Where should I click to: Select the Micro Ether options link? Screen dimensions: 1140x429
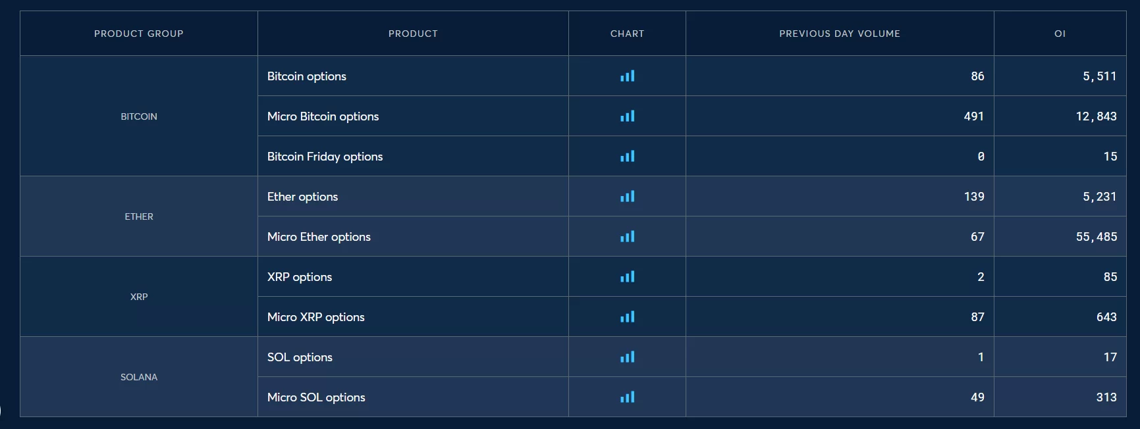click(x=319, y=237)
